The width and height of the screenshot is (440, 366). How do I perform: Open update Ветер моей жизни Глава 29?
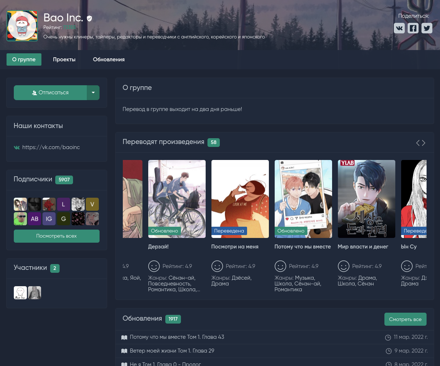(172, 351)
